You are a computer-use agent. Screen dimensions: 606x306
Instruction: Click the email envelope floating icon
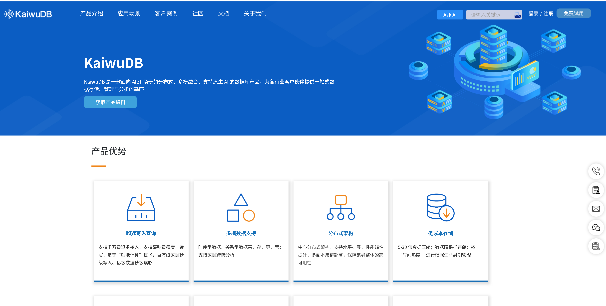click(x=596, y=209)
